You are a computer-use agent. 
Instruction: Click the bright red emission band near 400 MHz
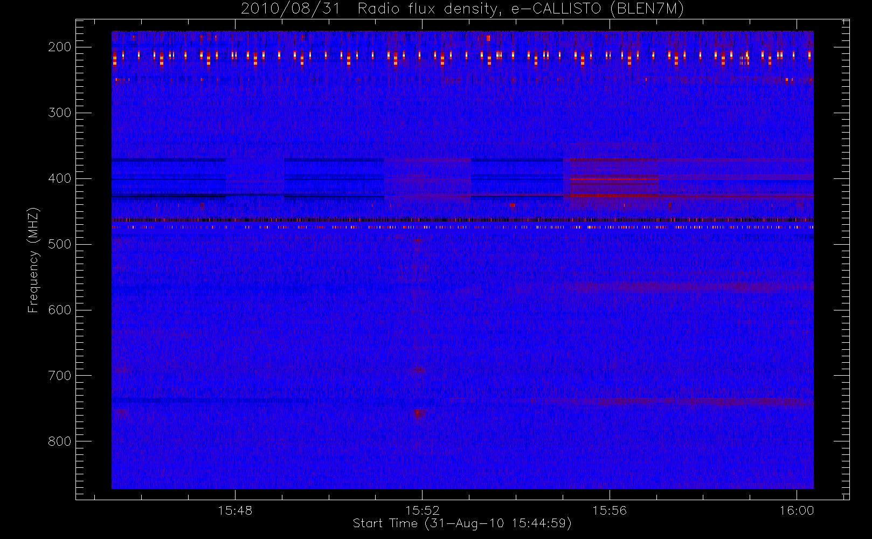point(614,180)
